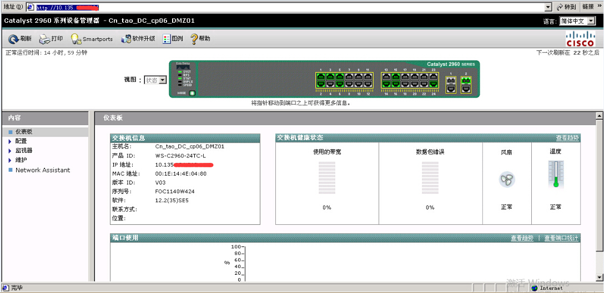Screen dimensions: 604x293
Task: Click the bandwidth used (使用的带宽) gauge
Action: (327, 178)
